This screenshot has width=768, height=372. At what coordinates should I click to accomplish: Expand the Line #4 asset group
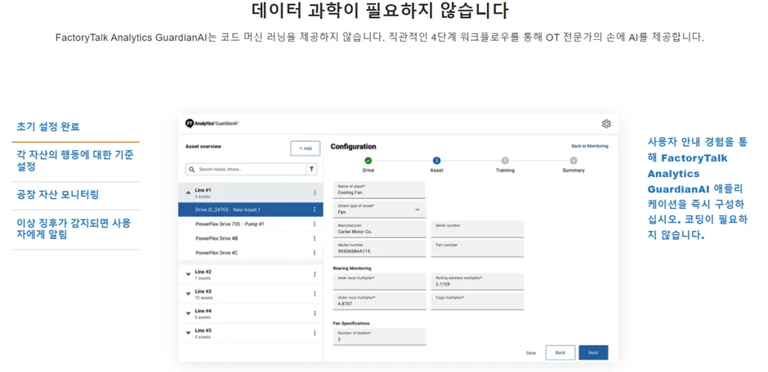[188, 313]
